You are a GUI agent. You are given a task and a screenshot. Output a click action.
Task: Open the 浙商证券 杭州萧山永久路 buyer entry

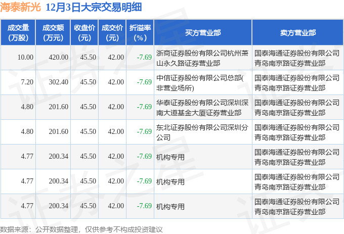point(202,57)
